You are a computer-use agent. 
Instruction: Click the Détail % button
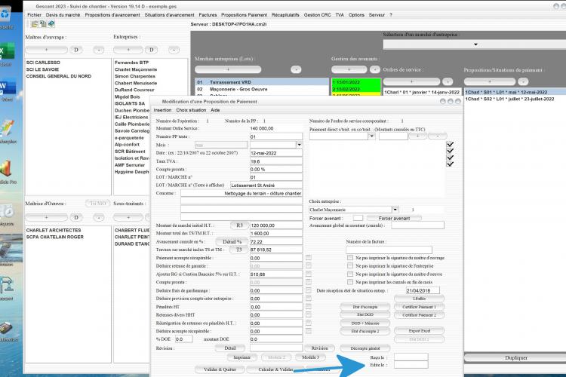tap(232, 242)
